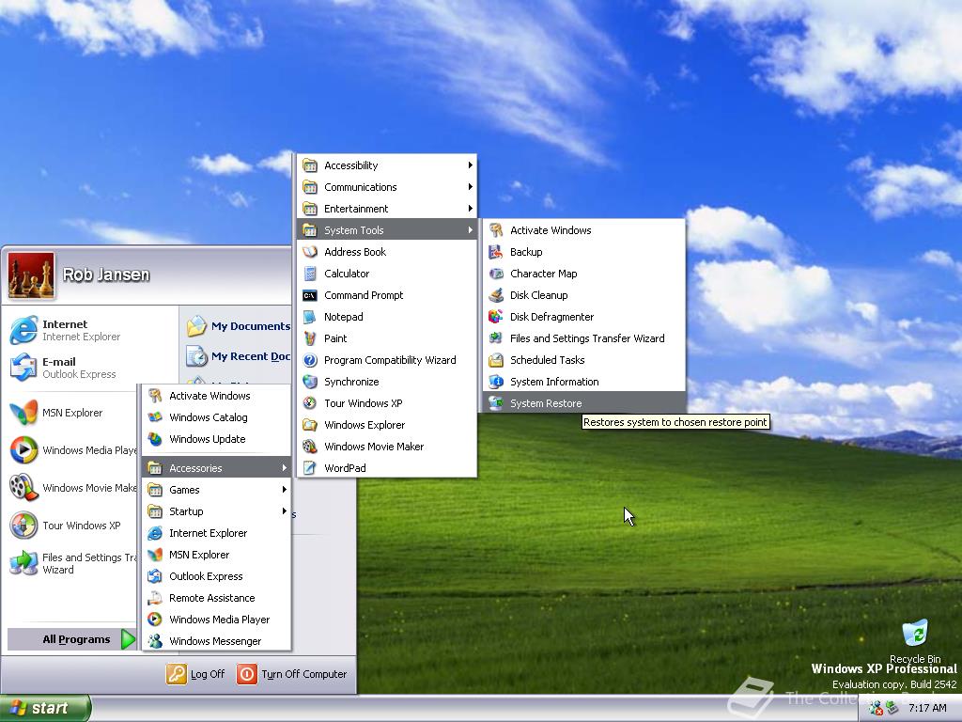The height and width of the screenshot is (722, 962).
Task: Open the Startup folder in programs list
Action: 216,510
